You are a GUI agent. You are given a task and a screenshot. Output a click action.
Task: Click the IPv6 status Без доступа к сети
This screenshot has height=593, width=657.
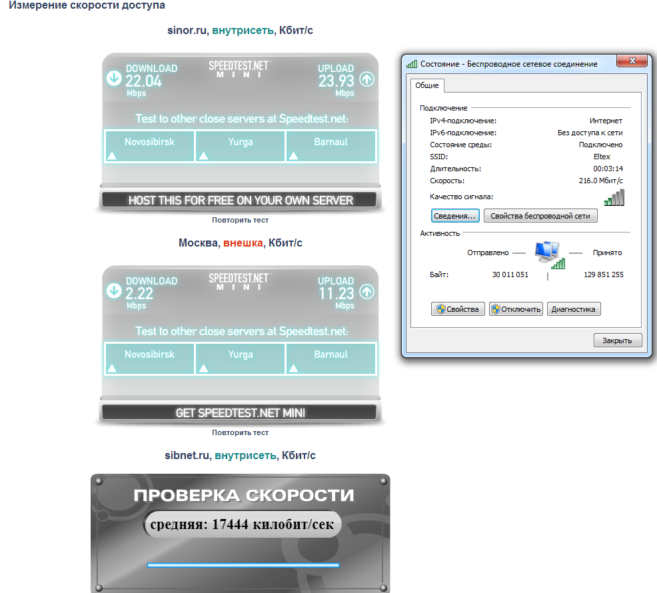(x=590, y=133)
